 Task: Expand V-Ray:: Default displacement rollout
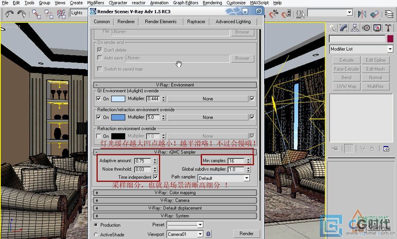coord(175,208)
